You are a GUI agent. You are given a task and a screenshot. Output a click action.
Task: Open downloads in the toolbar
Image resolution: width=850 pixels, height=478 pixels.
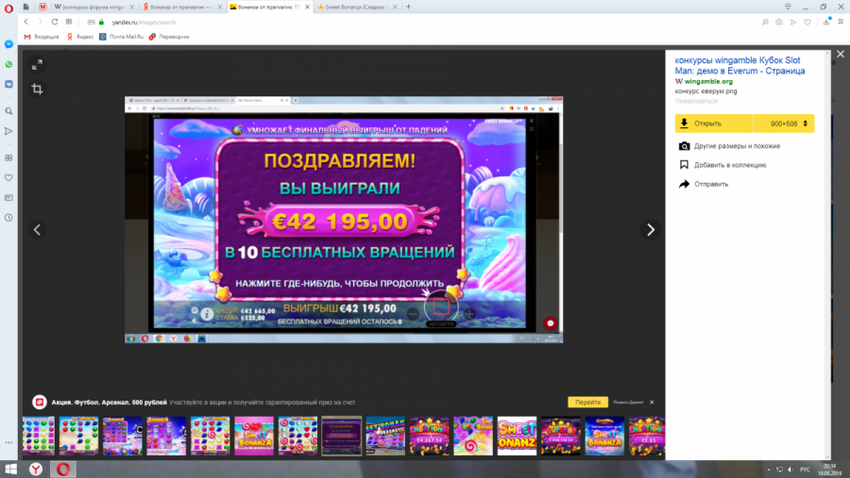826,22
